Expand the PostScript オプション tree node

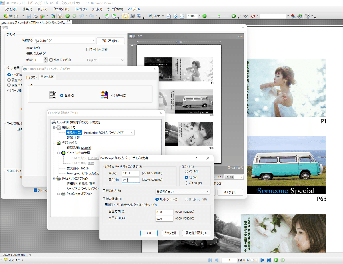(x=59, y=194)
